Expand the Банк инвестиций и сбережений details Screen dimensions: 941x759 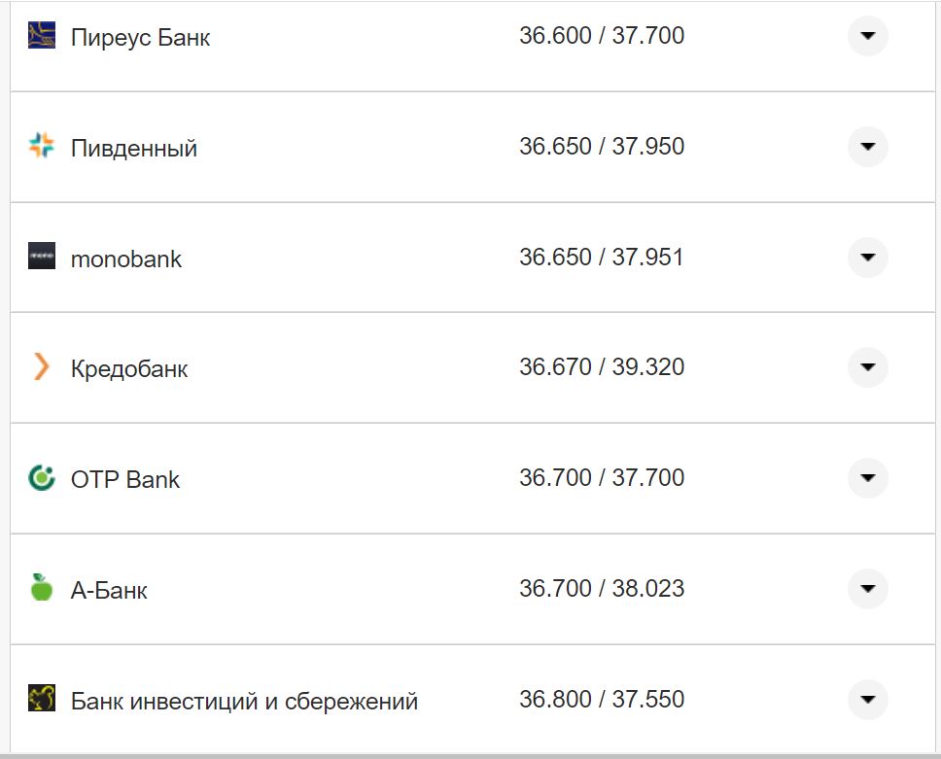(x=867, y=700)
